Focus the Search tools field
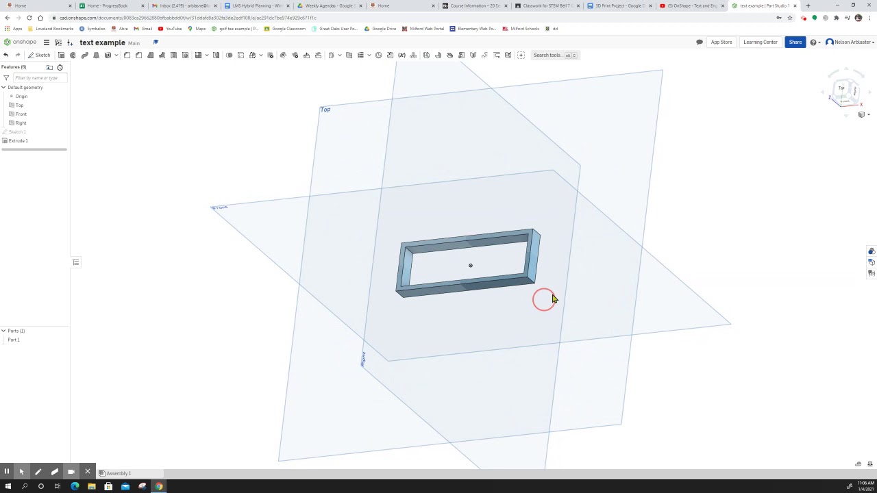The height and width of the screenshot is (493, 877). point(556,55)
